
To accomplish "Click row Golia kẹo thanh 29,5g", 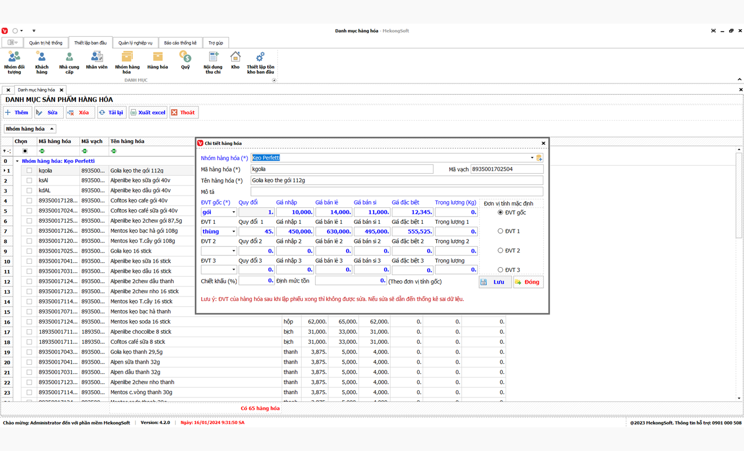I will [x=254, y=352].
